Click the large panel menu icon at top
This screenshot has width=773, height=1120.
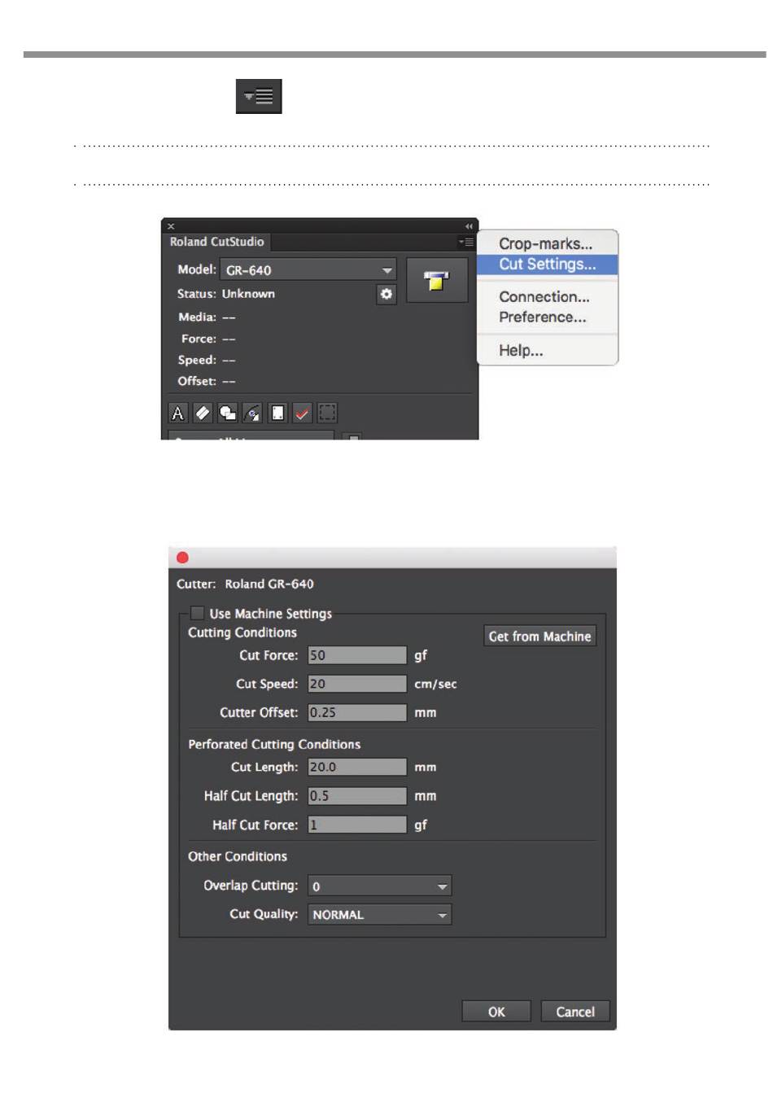[x=259, y=96]
